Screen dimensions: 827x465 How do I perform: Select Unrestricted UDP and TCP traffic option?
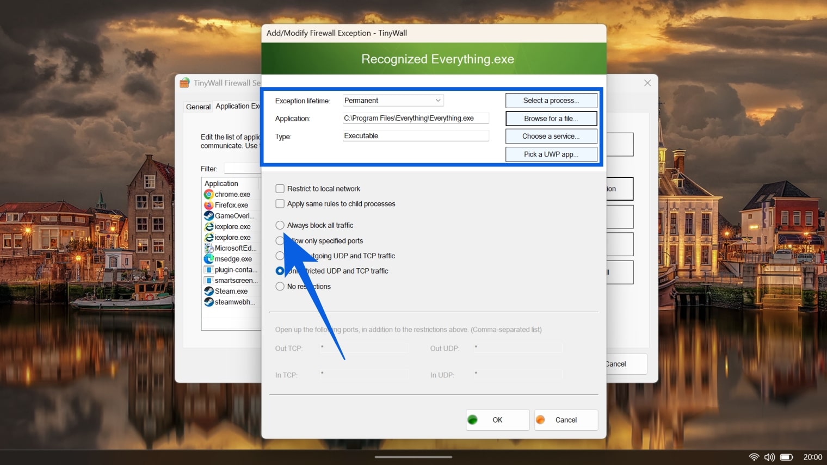(280, 271)
